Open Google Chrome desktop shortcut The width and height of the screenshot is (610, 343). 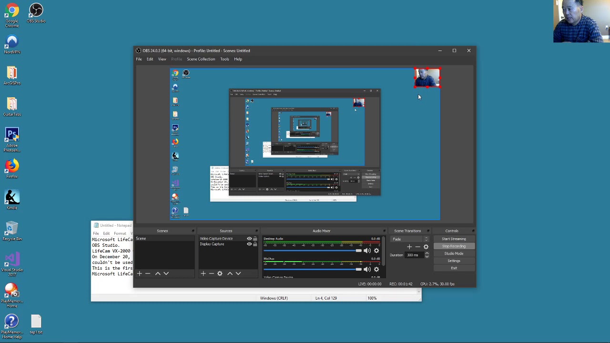12,15
